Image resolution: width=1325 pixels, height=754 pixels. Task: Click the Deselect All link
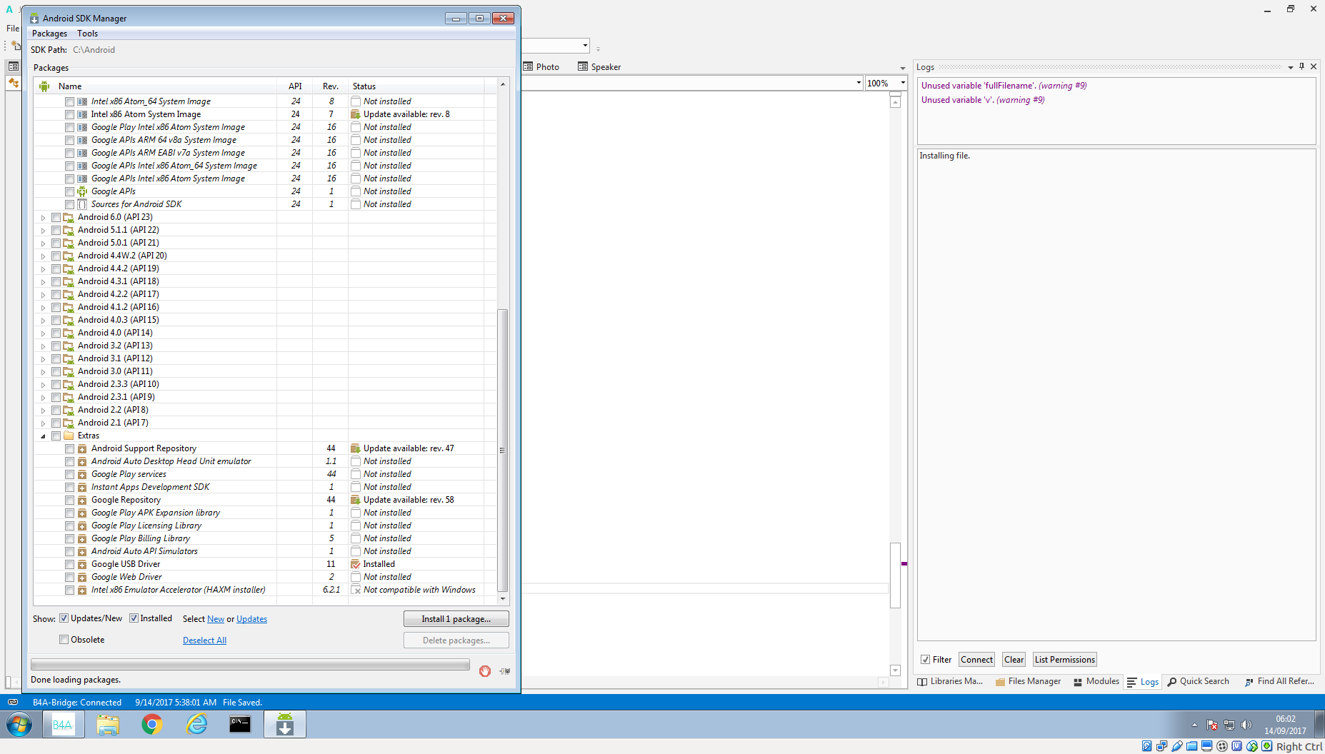pyautogui.click(x=204, y=640)
